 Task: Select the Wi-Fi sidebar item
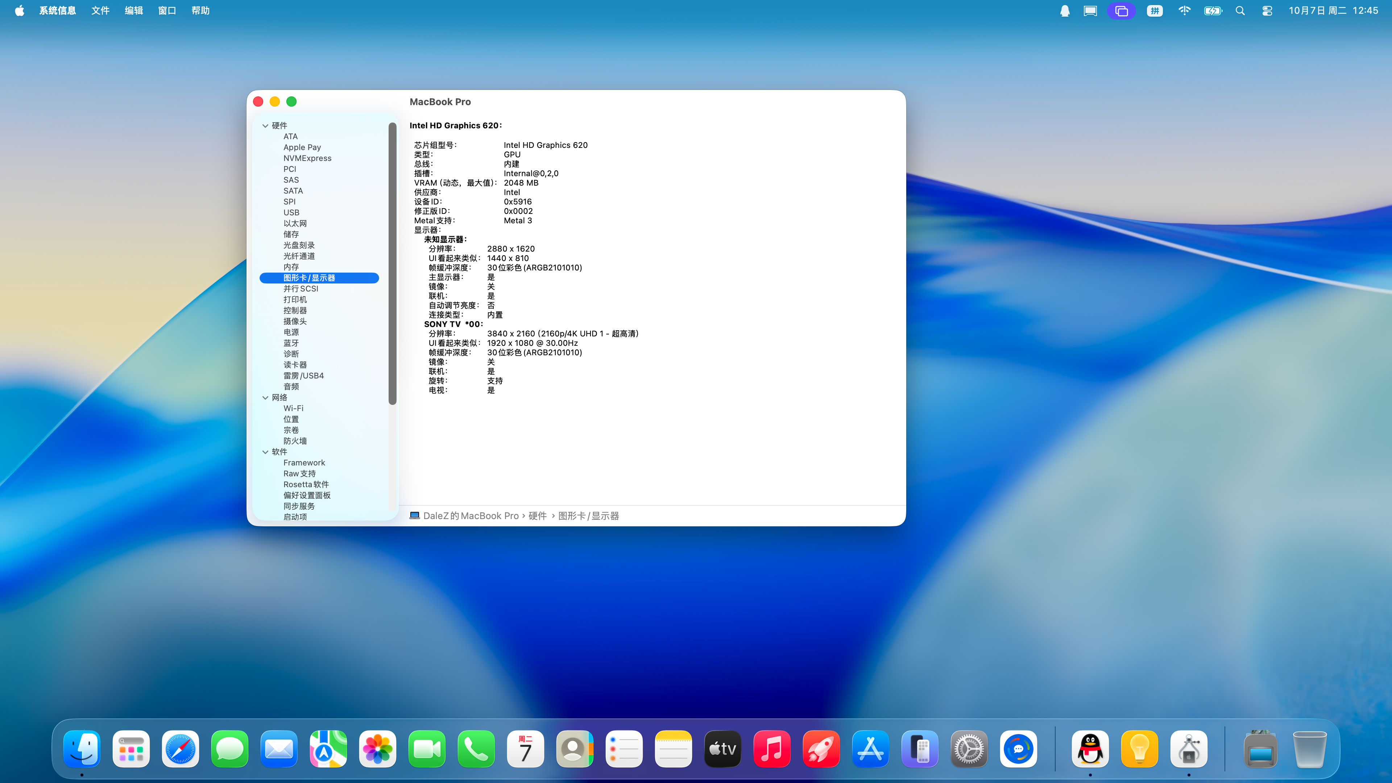pos(293,408)
